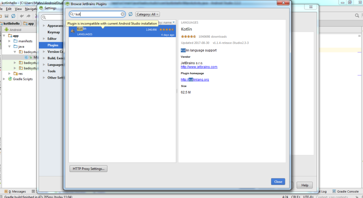
Task: Open the Category: All dropdown
Action: pos(147,14)
